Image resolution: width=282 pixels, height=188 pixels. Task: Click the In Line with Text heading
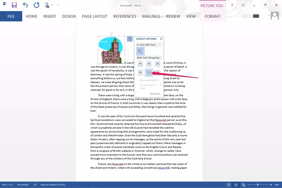coord(146,45)
